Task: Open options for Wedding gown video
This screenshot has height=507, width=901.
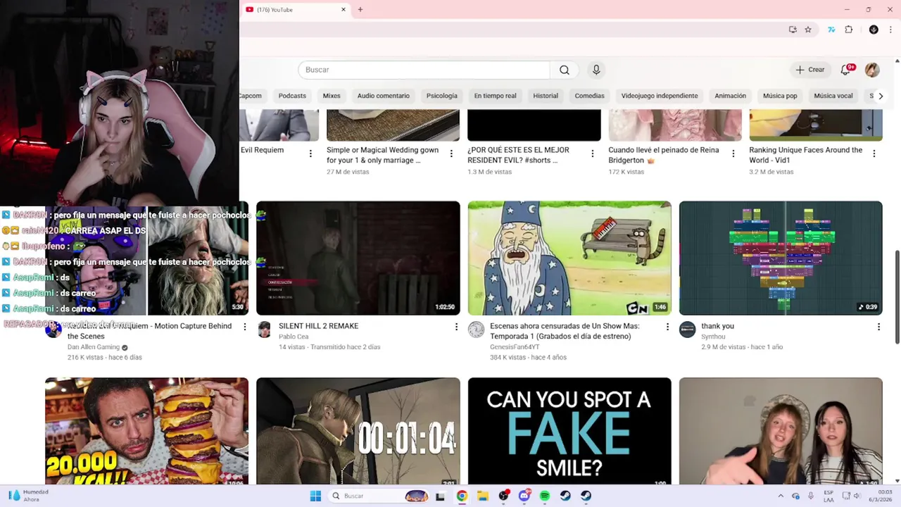Action: click(451, 154)
